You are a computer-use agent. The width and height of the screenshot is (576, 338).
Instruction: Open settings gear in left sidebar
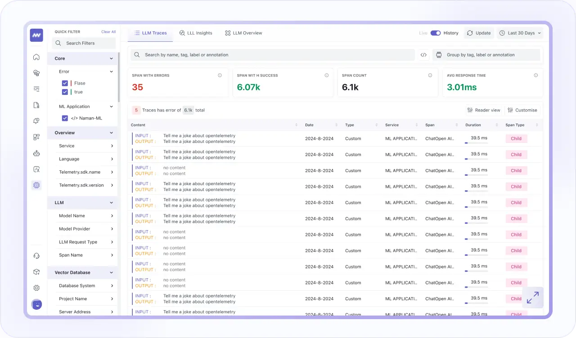click(x=36, y=288)
